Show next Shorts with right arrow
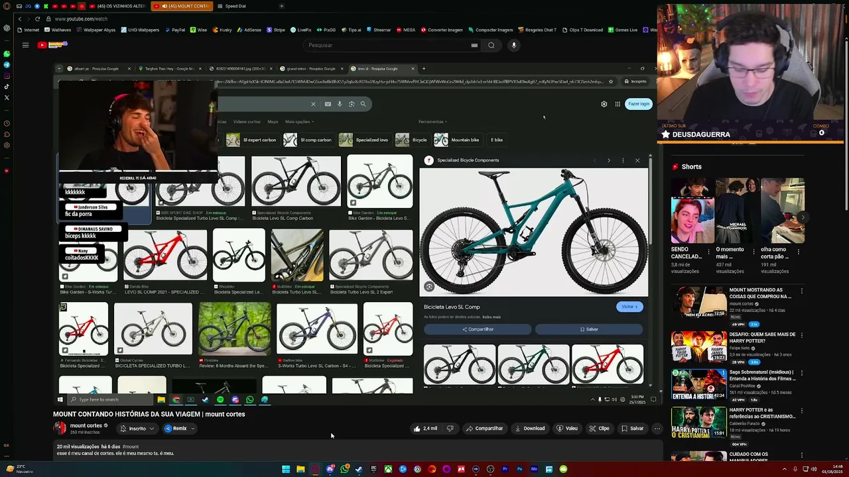Screen dimensions: 849x477 point(803,217)
